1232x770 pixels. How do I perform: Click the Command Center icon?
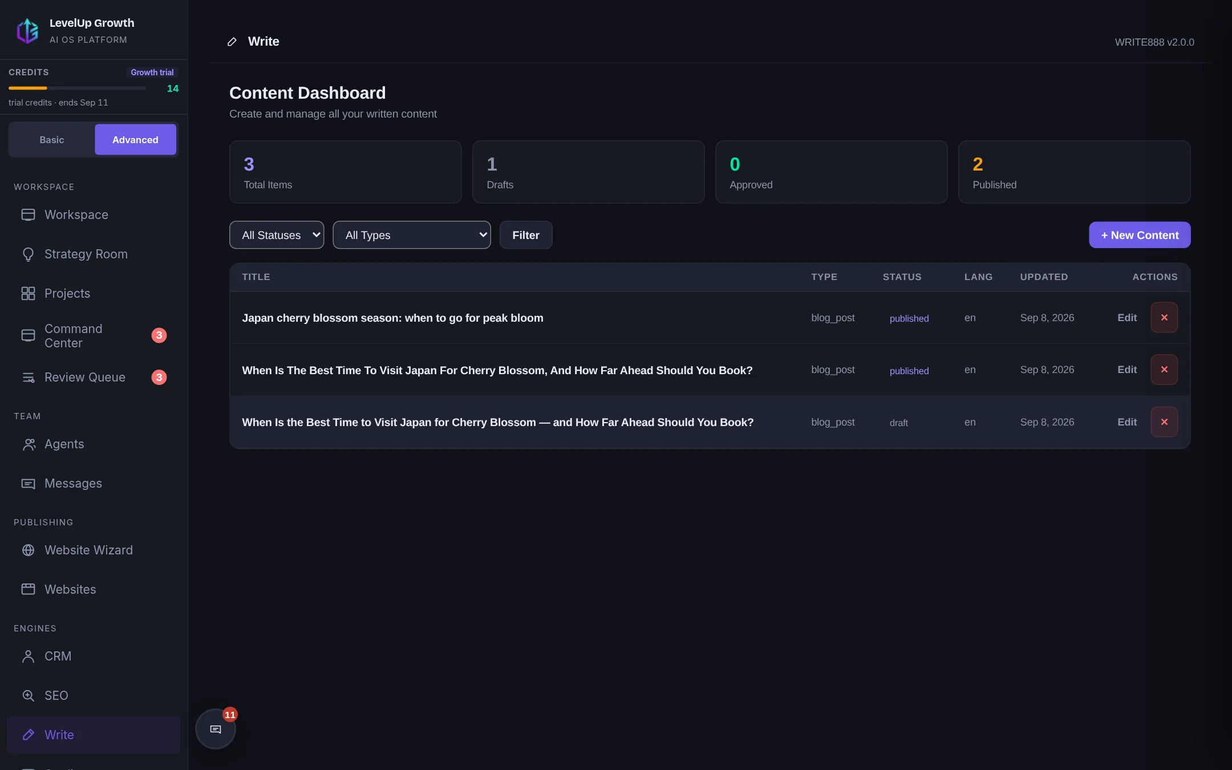coord(28,335)
